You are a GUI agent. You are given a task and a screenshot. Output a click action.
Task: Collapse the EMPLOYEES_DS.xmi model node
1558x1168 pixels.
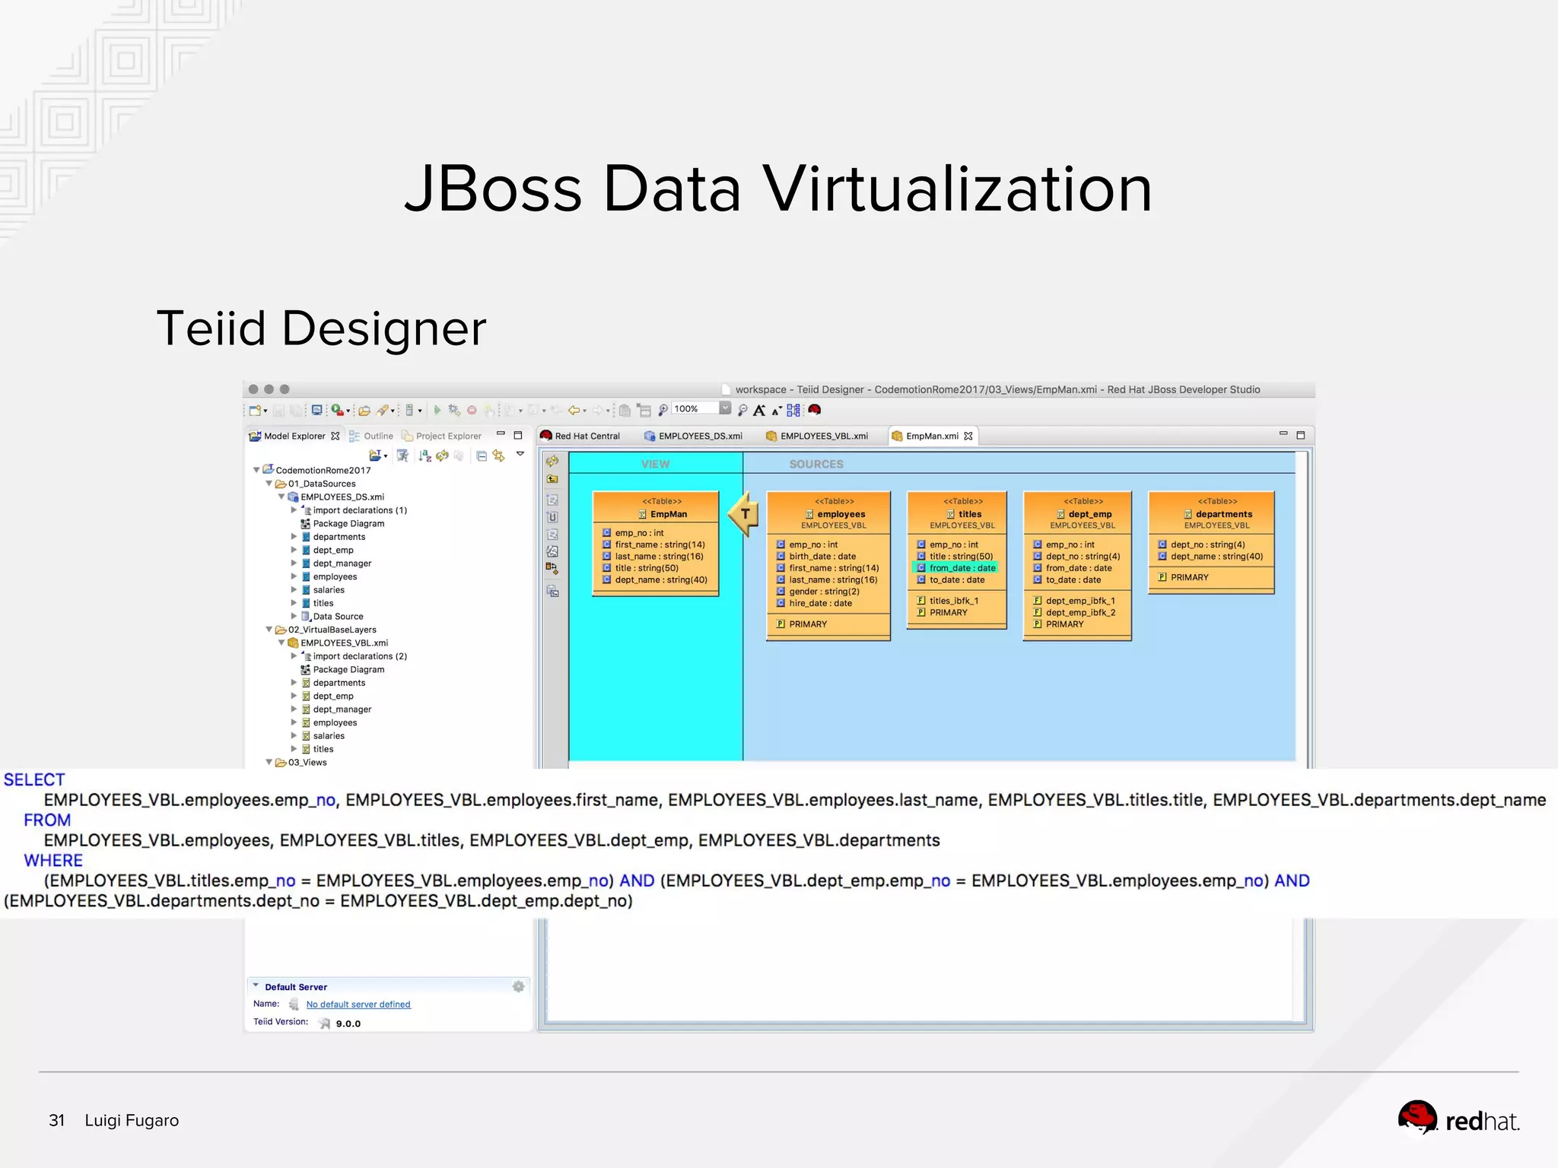[281, 497]
